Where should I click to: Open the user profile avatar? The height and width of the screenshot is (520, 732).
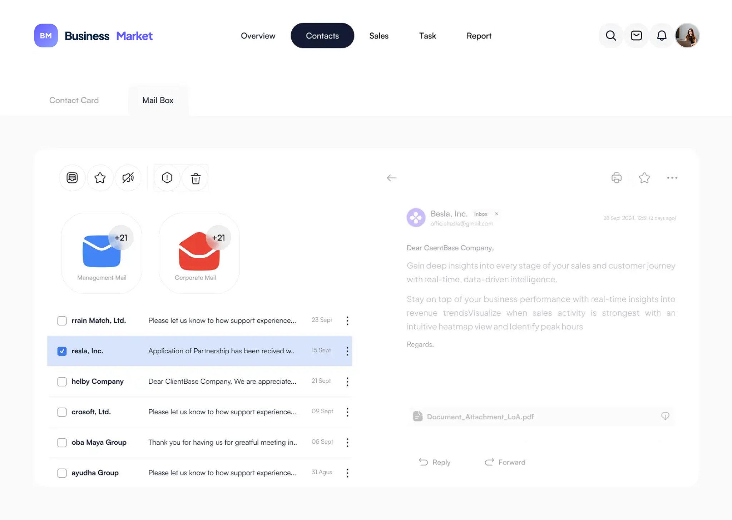click(x=687, y=36)
